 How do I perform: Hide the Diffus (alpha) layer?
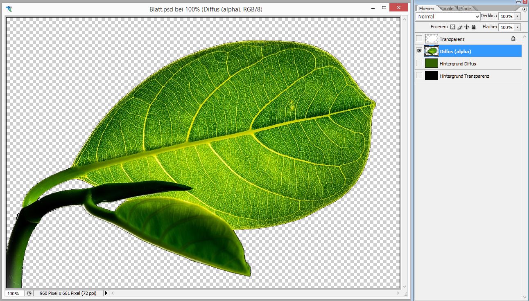coord(419,51)
